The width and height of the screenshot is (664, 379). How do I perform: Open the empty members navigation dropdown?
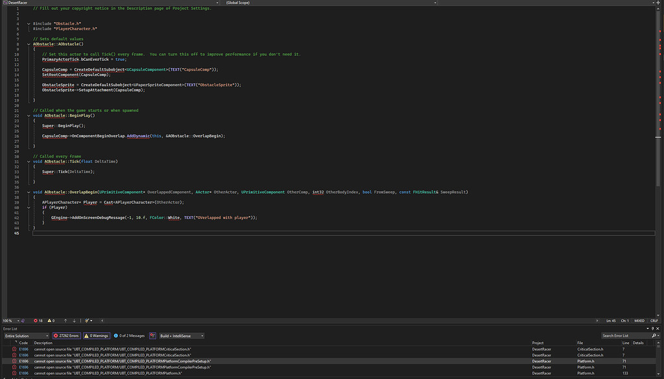click(546, 3)
